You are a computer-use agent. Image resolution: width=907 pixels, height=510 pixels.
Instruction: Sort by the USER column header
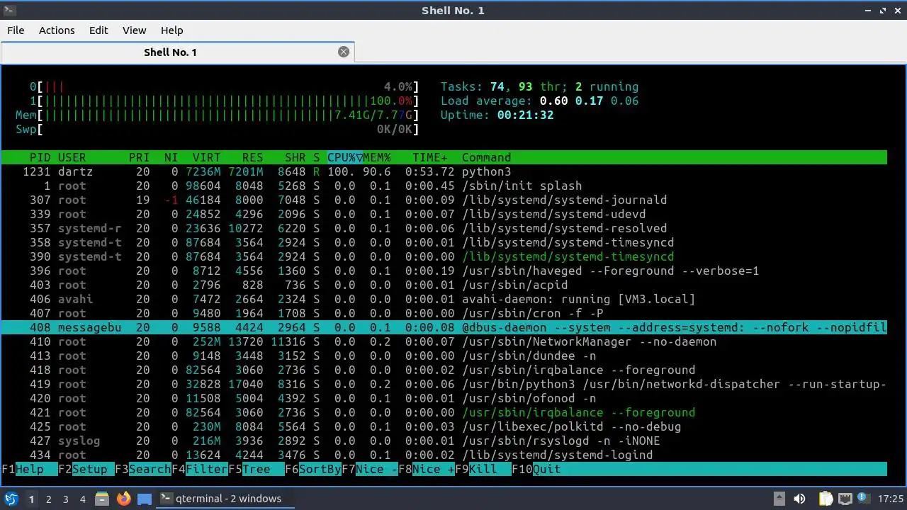click(x=72, y=157)
